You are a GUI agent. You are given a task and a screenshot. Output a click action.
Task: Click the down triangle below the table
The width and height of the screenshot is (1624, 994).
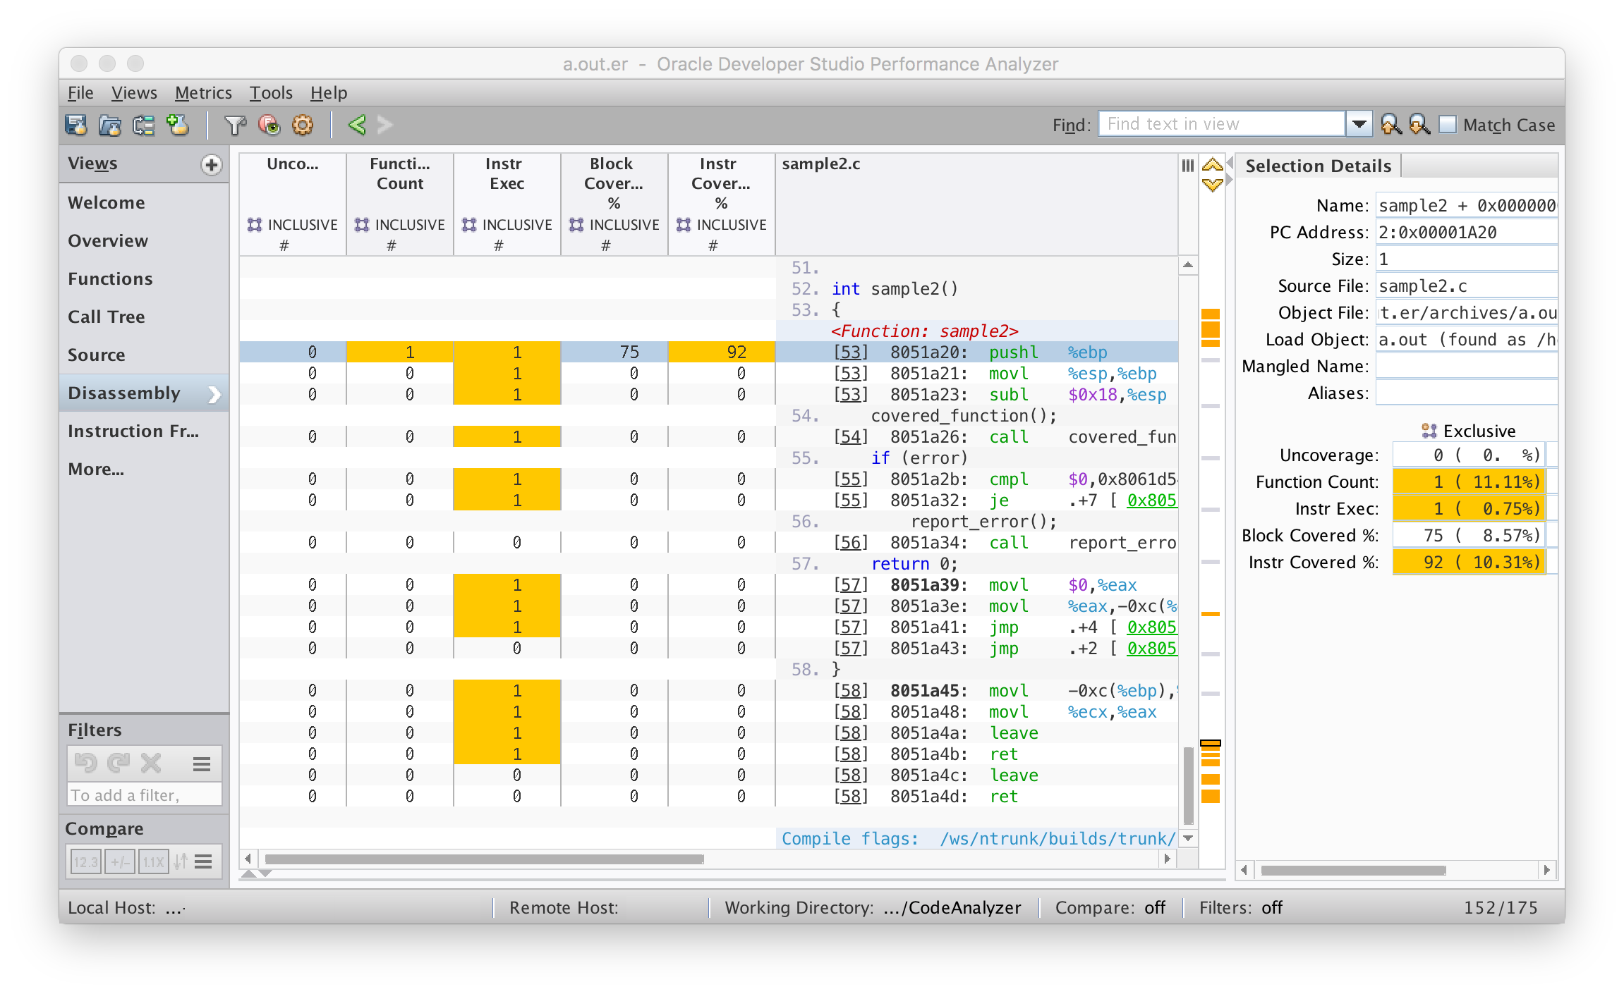(x=265, y=874)
